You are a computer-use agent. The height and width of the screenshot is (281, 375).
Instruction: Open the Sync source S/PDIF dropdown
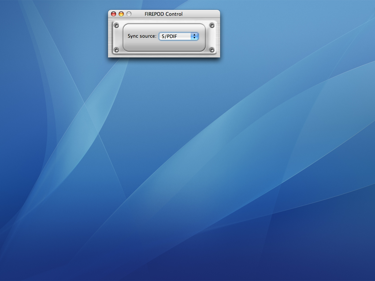point(179,36)
